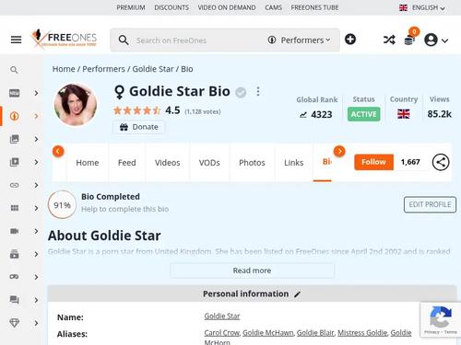Click the sidebar diamond premium icon
The width and height of the screenshot is (461, 345).
point(14,323)
